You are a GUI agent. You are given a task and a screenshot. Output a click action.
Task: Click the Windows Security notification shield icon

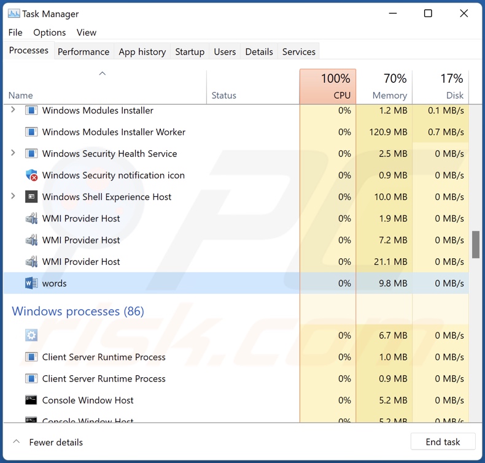click(31, 175)
